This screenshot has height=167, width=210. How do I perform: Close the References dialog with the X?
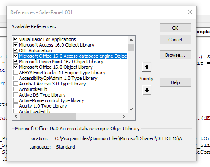(x=190, y=12)
